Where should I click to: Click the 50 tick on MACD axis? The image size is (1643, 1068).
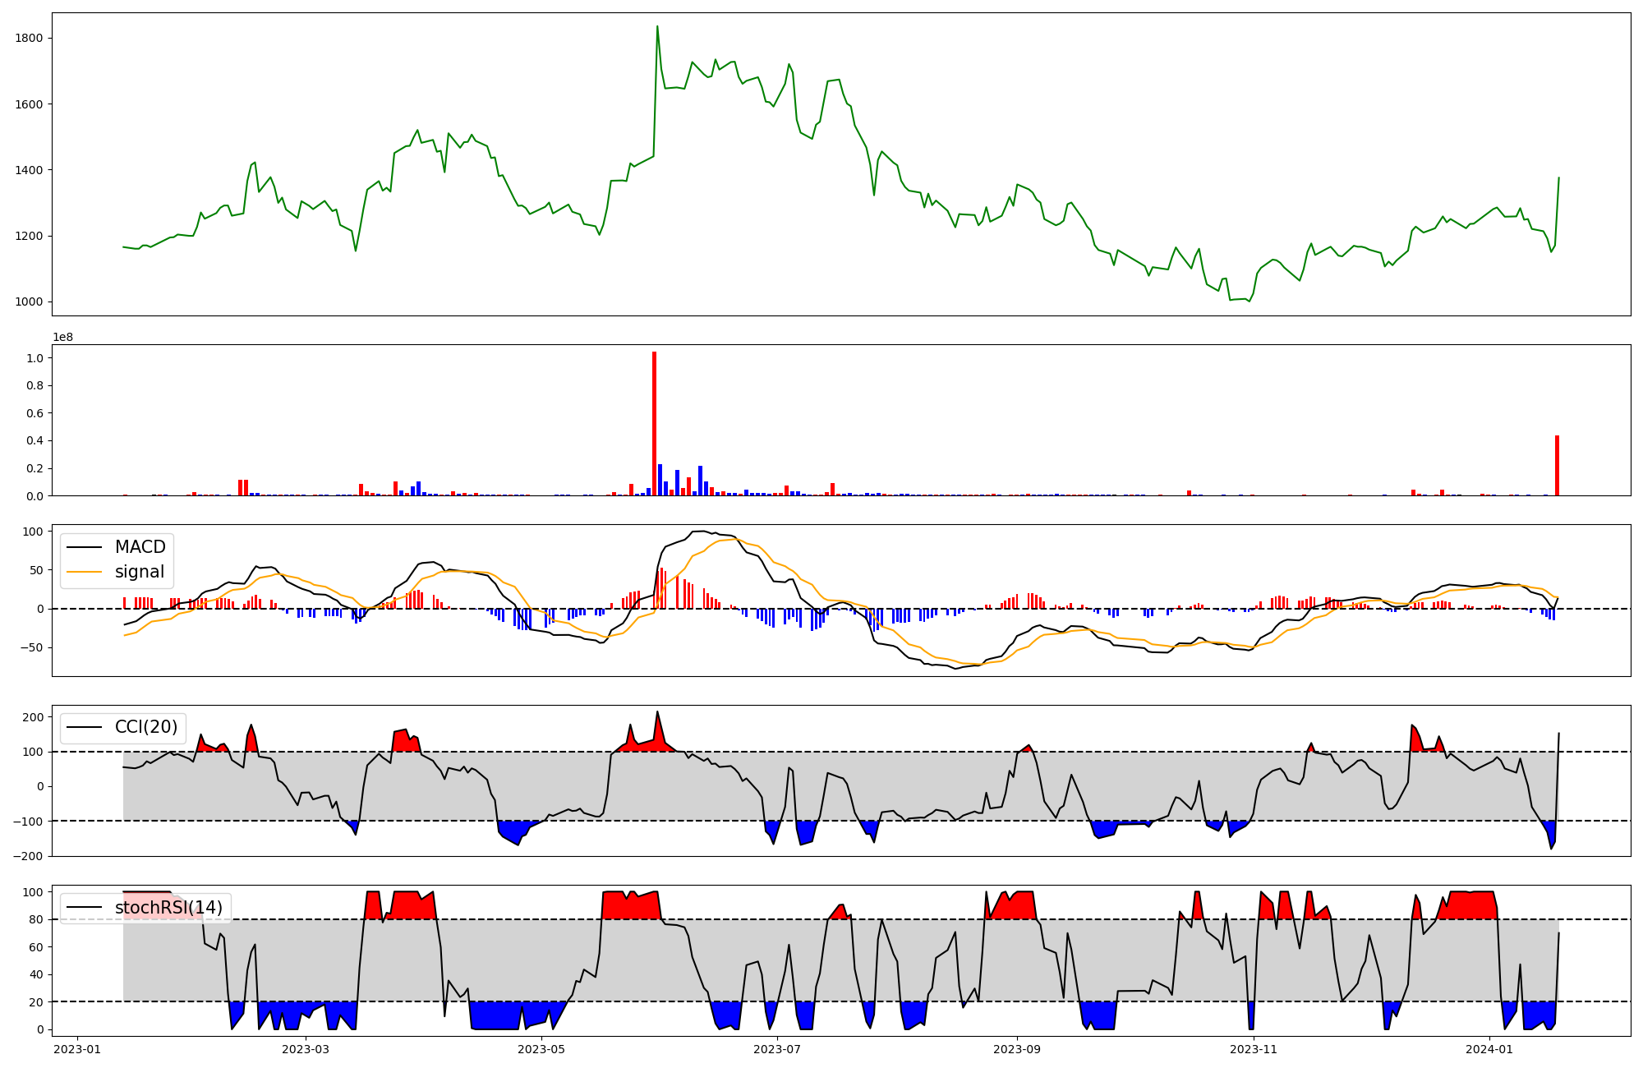(36, 570)
